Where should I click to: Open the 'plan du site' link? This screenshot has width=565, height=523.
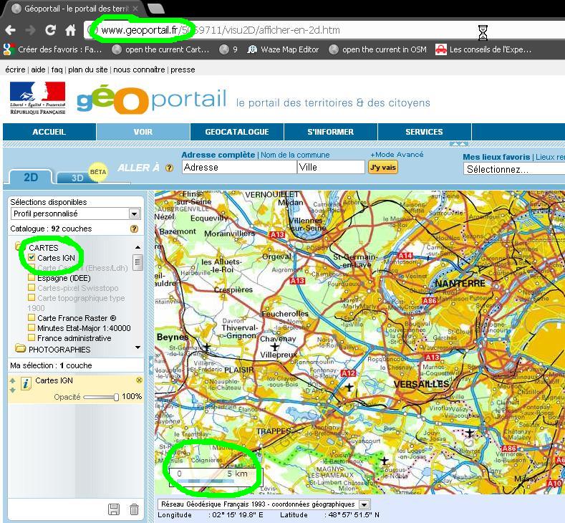click(88, 69)
